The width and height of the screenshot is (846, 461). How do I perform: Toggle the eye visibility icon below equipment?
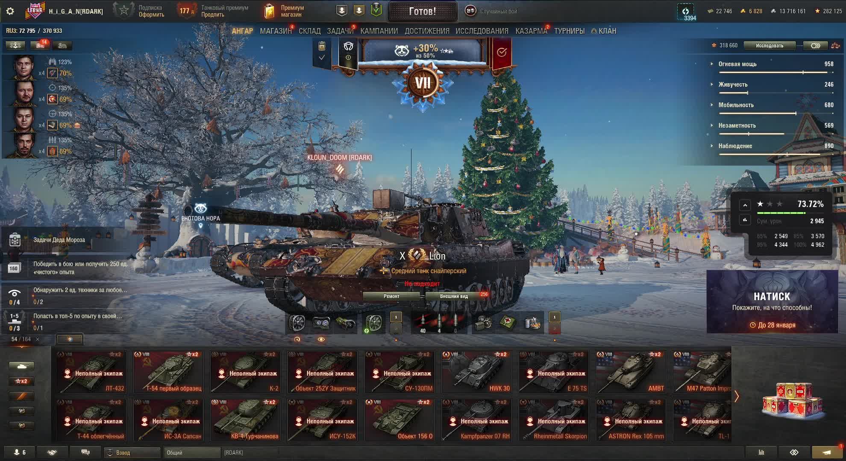click(321, 339)
